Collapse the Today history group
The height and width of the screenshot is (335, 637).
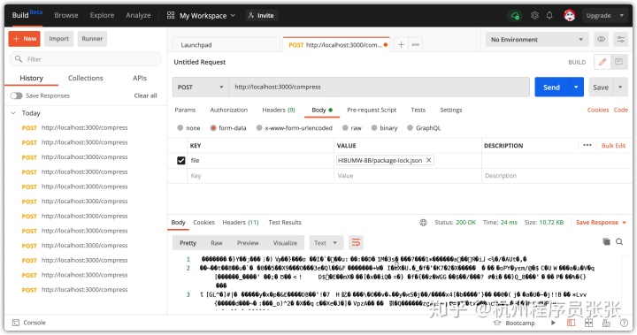pyautogui.click(x=13, y=113)
